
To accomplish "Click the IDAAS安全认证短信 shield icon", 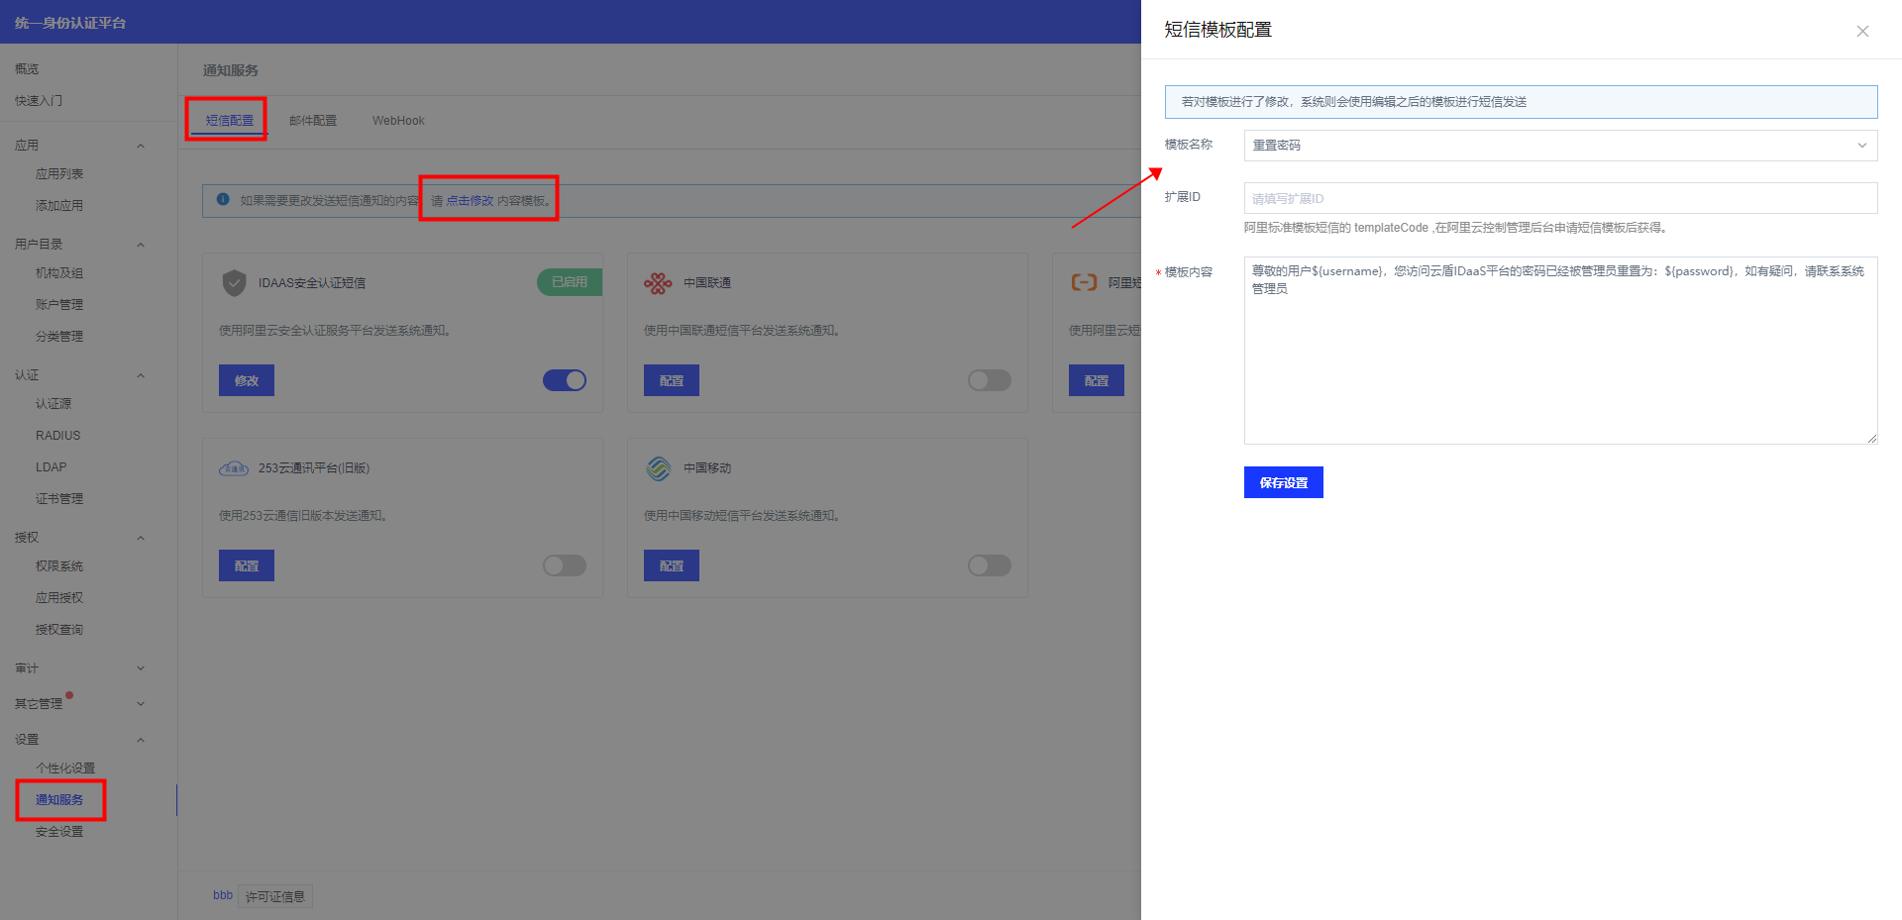I will 234,283.
